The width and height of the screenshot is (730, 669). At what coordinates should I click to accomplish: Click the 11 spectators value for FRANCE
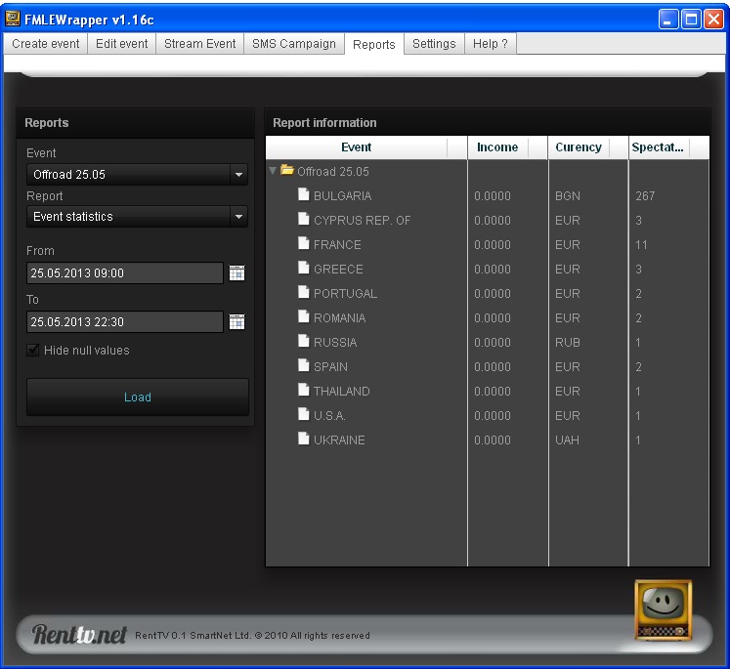click(x=641, y=245)
